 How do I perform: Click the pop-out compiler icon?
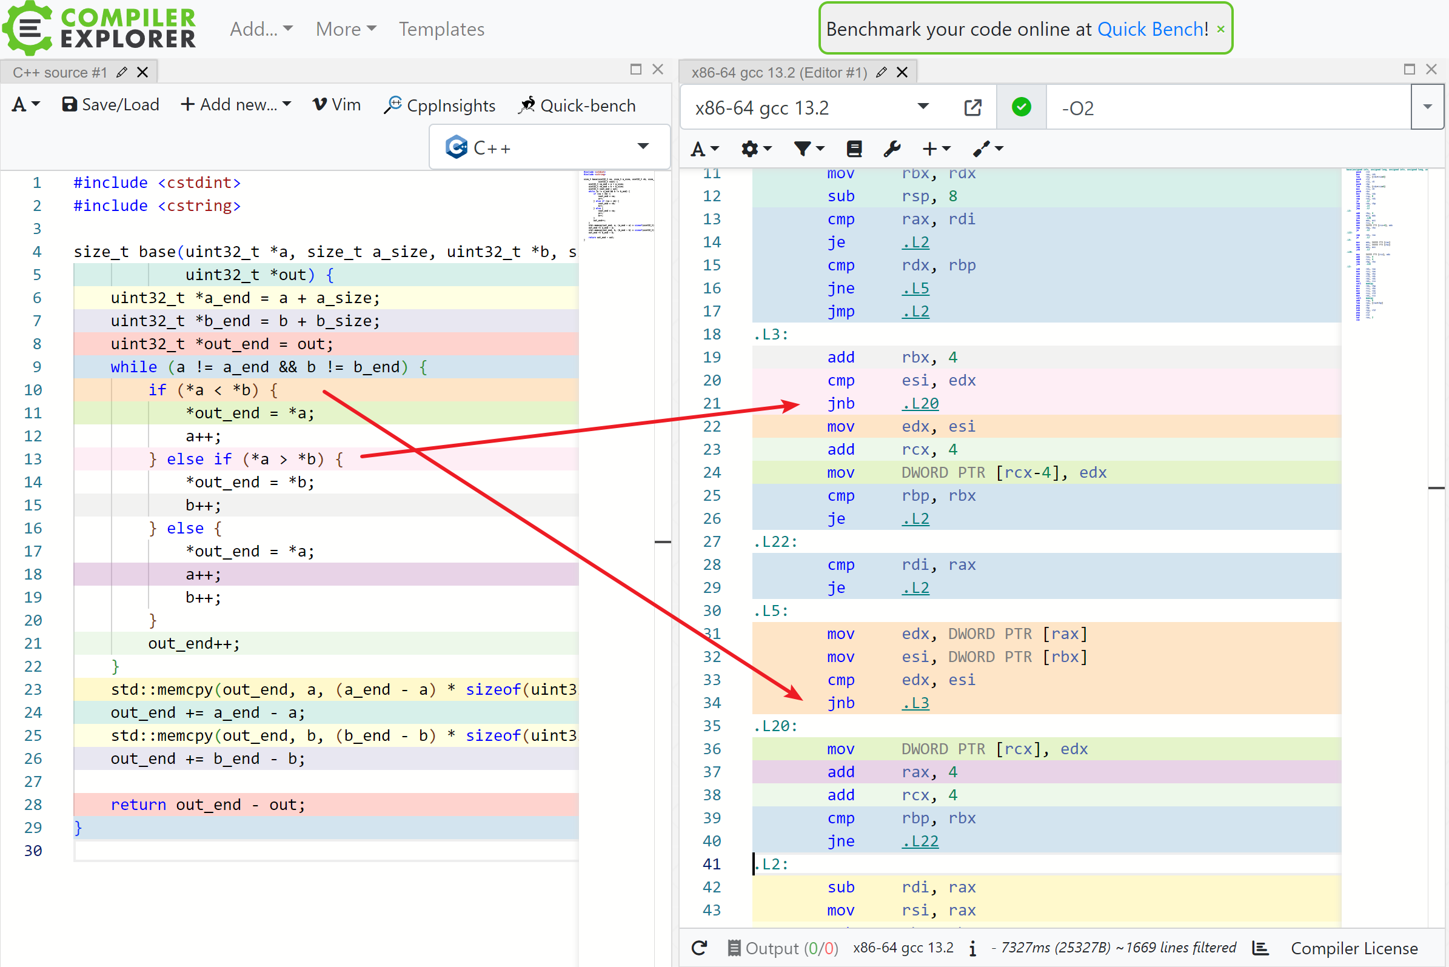972,107
